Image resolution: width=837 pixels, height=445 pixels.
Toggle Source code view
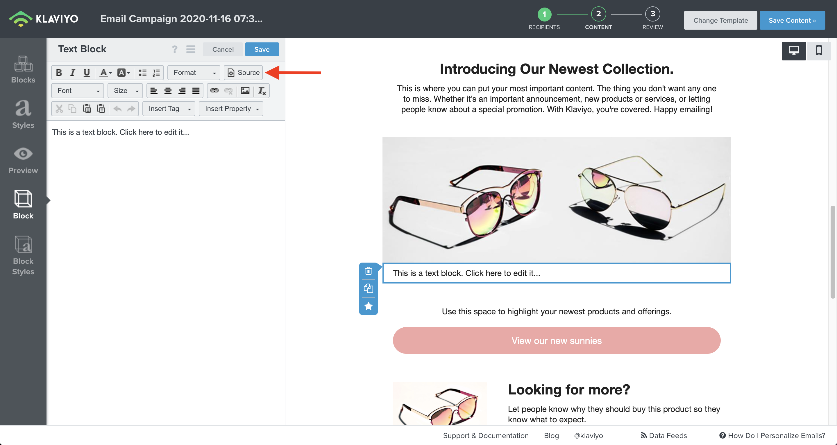[243, 72]
